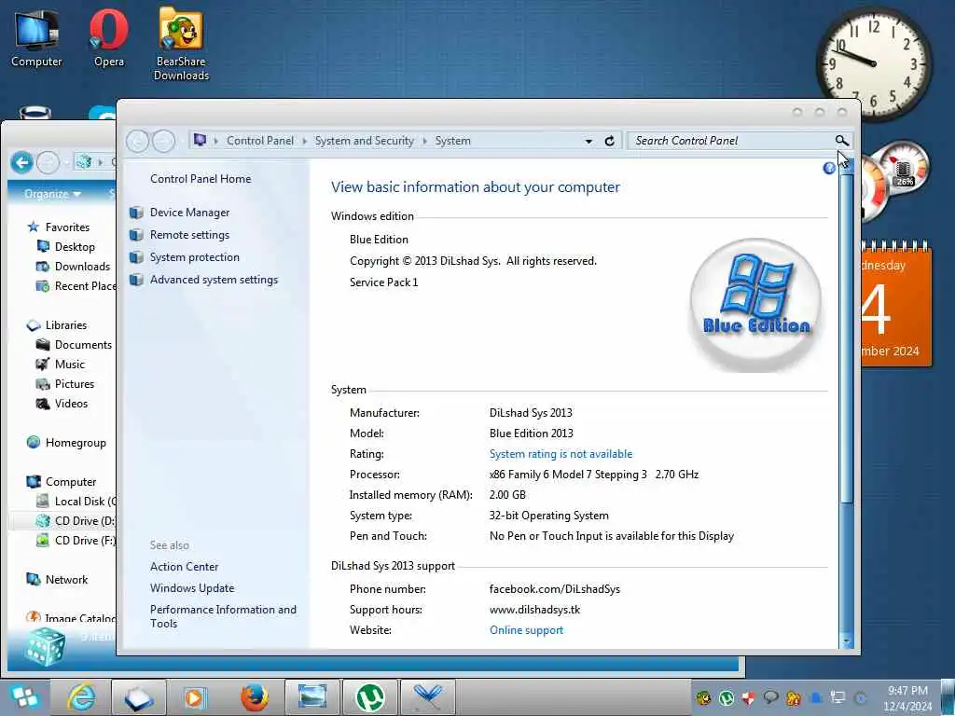This screenshot has height=716, width=955.
Task: Click the help question mark icon
Action: tap(829, 168)
